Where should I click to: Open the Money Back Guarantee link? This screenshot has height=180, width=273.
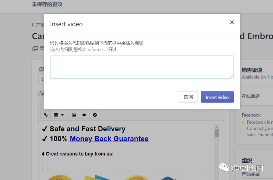click(109, 139)
